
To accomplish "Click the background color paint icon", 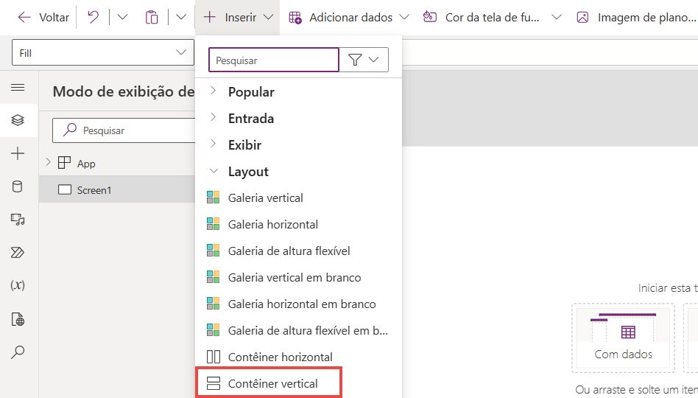I will (x=429, y=17).
